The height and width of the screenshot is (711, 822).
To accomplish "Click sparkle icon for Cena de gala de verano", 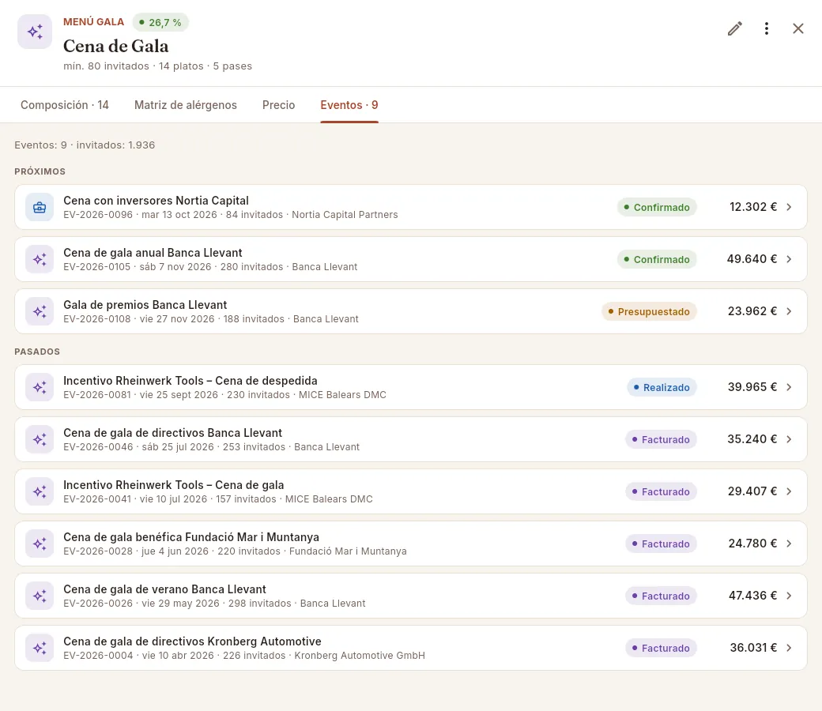I will (40, 596).
